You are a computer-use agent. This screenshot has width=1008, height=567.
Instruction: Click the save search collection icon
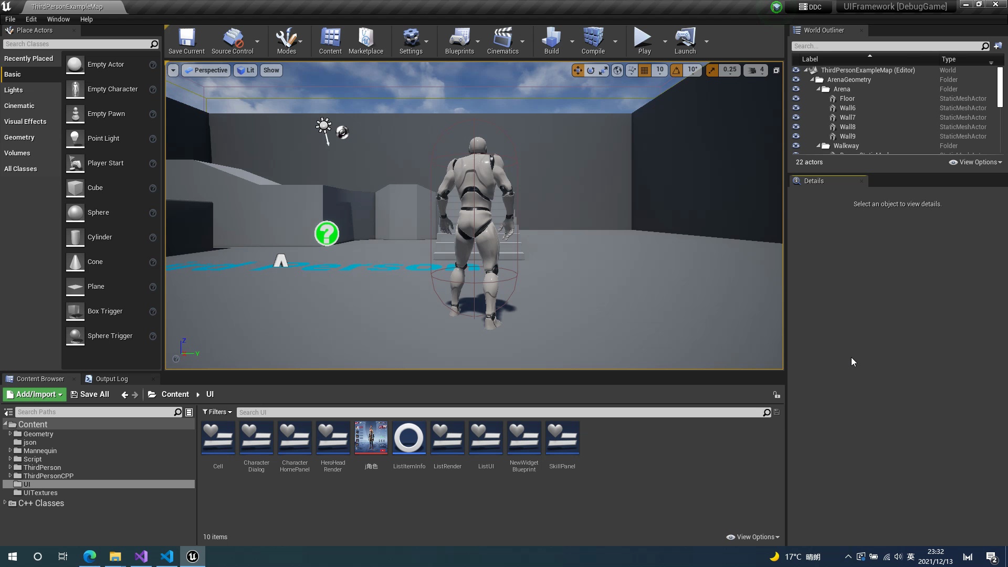[x=777, y=412]
